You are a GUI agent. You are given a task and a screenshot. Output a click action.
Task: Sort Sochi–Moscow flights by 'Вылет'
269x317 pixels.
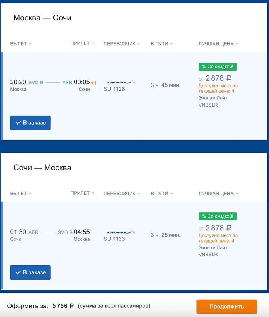click(x=21, y=194)
